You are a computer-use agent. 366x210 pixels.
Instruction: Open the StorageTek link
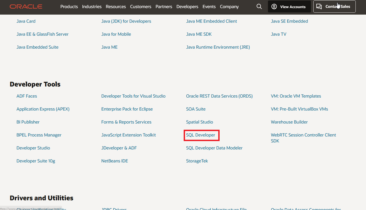[x=197, y=161]
